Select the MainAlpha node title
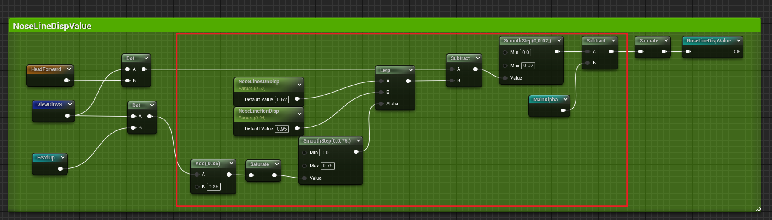 545,100
